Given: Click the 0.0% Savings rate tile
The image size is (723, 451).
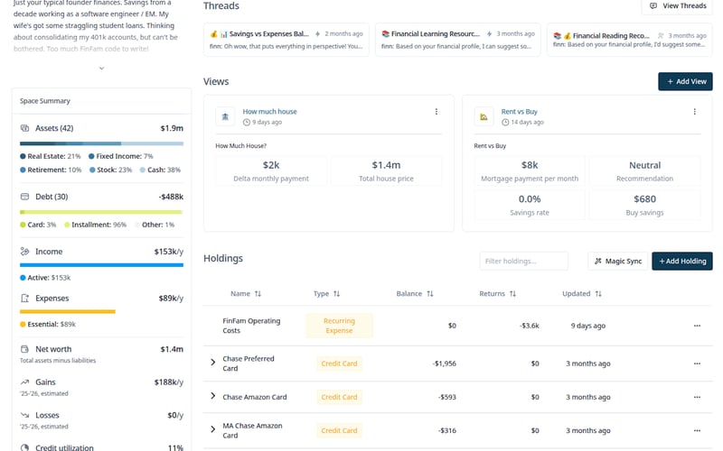Looking at the screenshot, I should (x=530, y=205).
